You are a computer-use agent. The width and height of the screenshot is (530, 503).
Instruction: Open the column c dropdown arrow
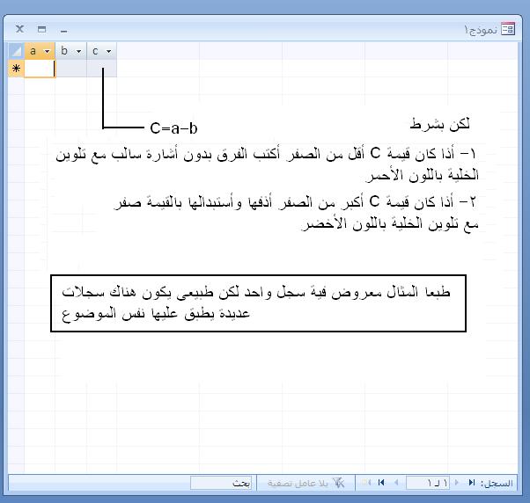[x=109, y=51]
